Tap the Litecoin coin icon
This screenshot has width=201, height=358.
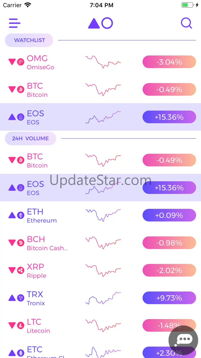click(x=21, y=325)
